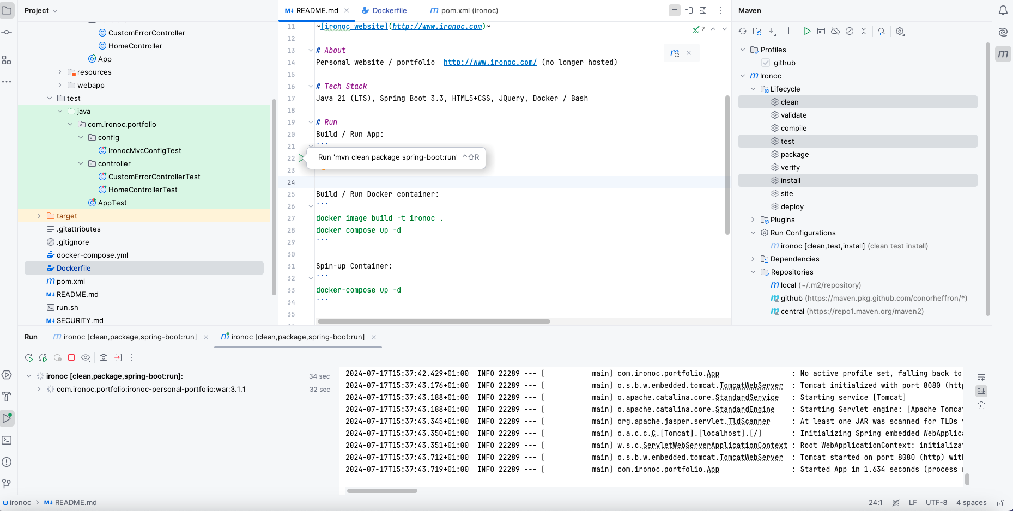Toggle Maven offline mode
The height and width of the screenshot is (511, 1013).
pos(835,31)
